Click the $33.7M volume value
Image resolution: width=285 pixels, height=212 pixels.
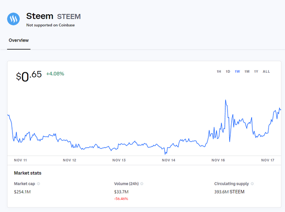coord(121,192)
